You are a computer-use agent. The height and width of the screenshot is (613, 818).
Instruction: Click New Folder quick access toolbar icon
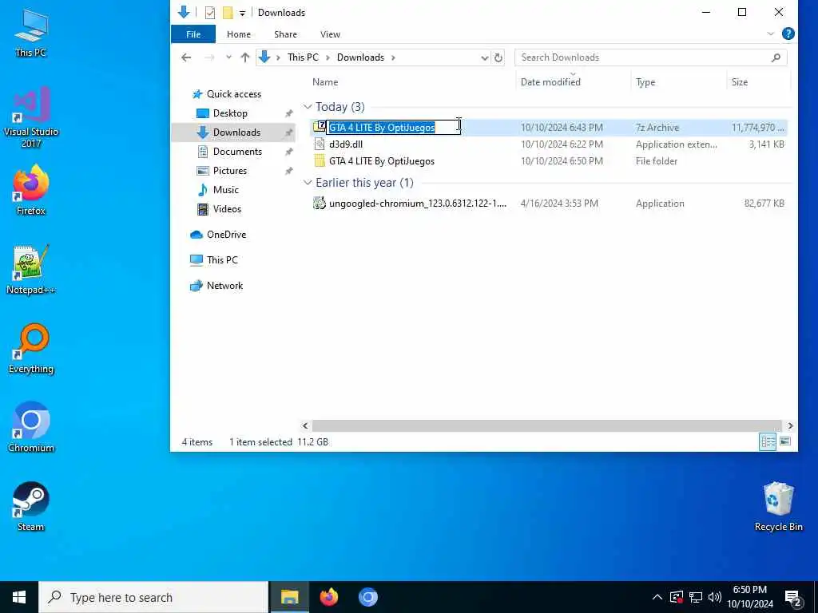coord(228,13)
